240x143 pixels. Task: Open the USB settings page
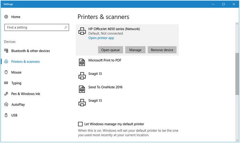[14, 115]
